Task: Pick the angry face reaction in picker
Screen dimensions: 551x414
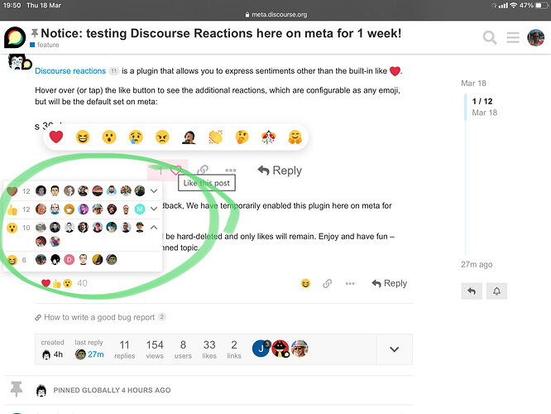Action: [x=162, y=137]
